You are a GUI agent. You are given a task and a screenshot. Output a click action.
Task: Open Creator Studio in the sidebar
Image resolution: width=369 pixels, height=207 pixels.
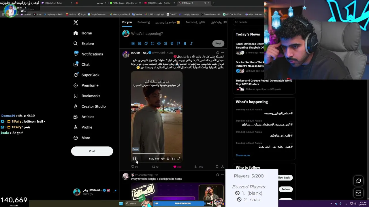[x=89, y=106]
